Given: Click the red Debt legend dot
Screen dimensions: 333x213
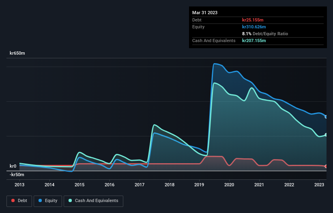Looking at the screenshot, I should tap(13, 201).
